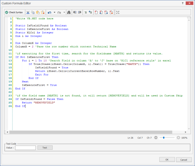Viewport: 195px width, 166px height.
Task: Click line 'Static XLCol As Integer'
Action: pyautogui.click(x=34, y=32)
